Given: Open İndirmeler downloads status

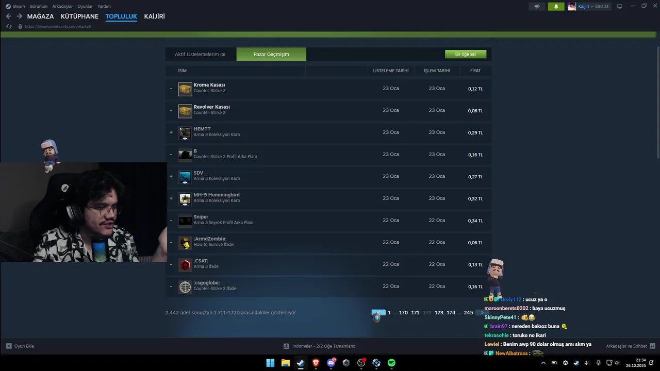Looking at the screenshot, I should [320, 346].
